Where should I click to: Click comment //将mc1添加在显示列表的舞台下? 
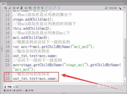(42, 15)
